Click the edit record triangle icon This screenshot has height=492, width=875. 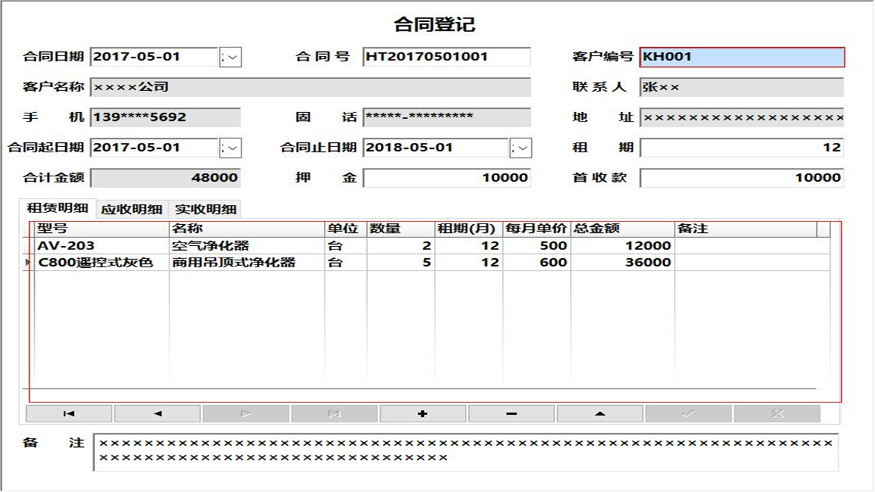click(600, 413)
